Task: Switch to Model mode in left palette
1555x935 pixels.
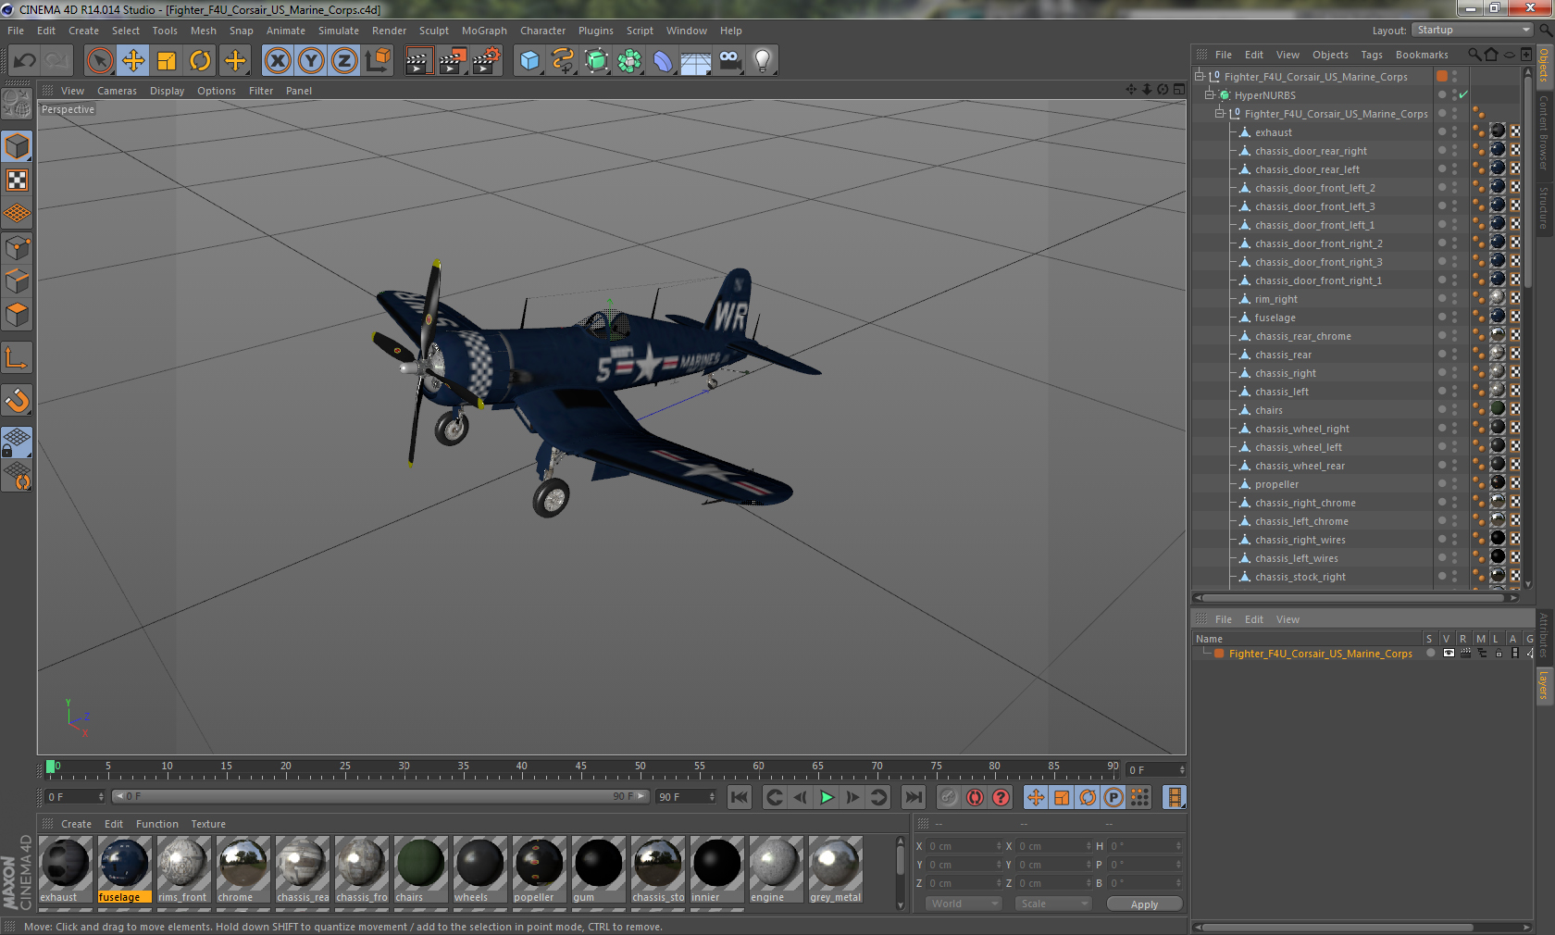Action: pos(17,146)
